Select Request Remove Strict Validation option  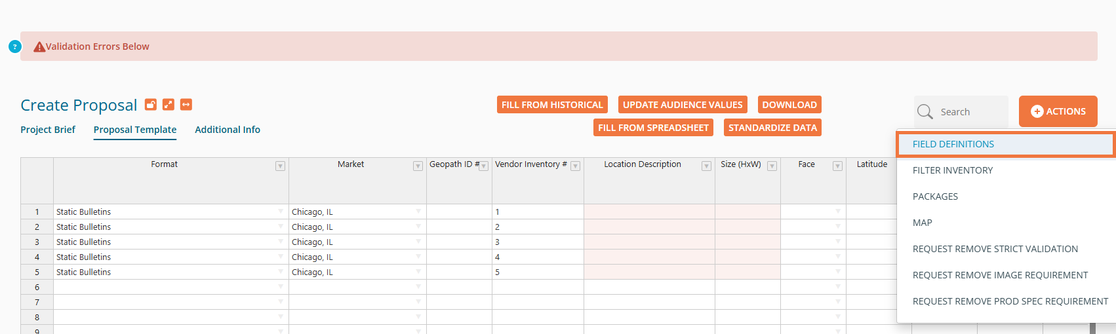click(995, 249)
